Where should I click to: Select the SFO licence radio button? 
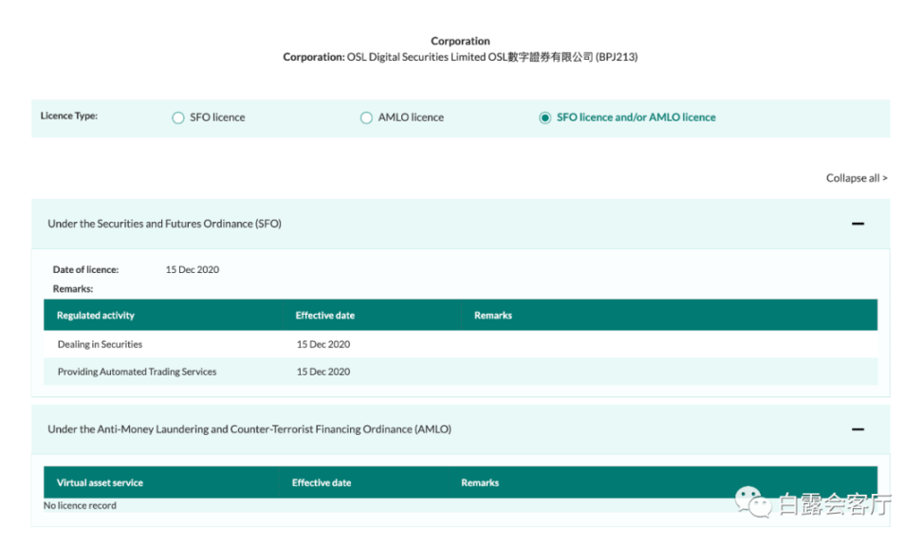pos(178,118)
